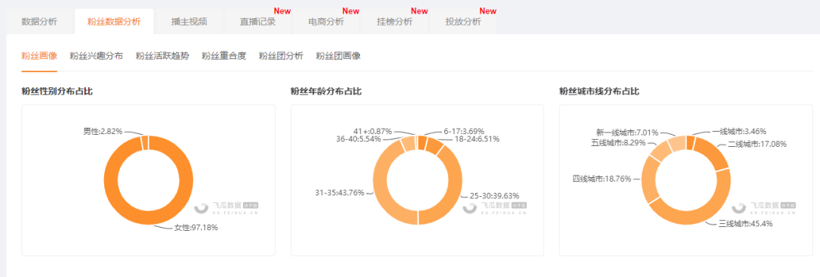Click the 女性:97.18% label
This screenshot has width=820, height=277.
point(196,228)
